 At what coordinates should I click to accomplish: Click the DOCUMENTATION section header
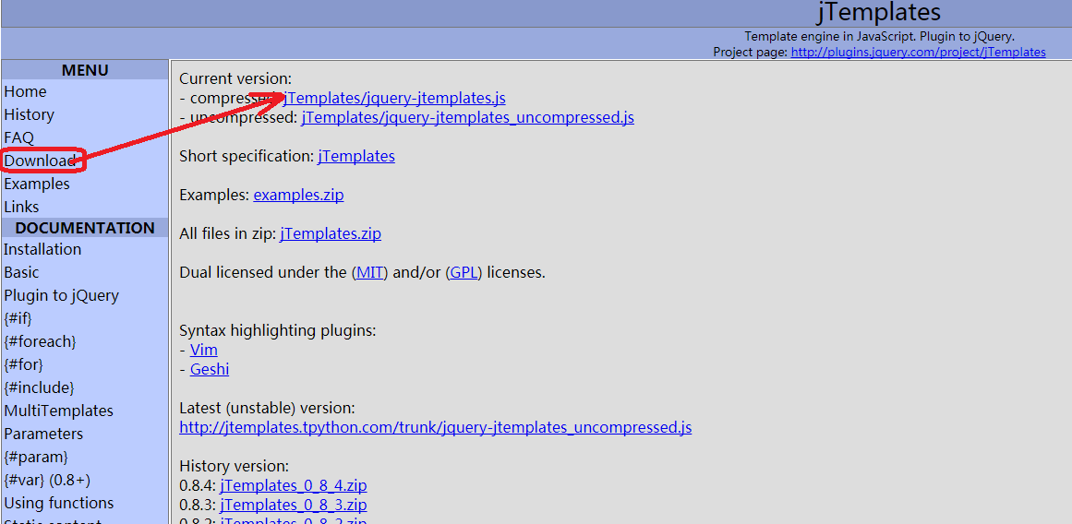coord(85,228)
